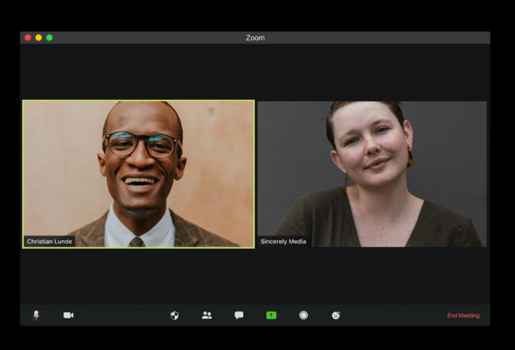Open the Reactions smiley icon

tap(336, 315)
